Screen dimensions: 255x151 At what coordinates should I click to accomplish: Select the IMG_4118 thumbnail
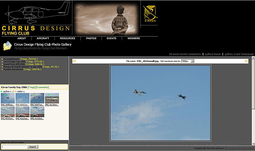[52, 98]
